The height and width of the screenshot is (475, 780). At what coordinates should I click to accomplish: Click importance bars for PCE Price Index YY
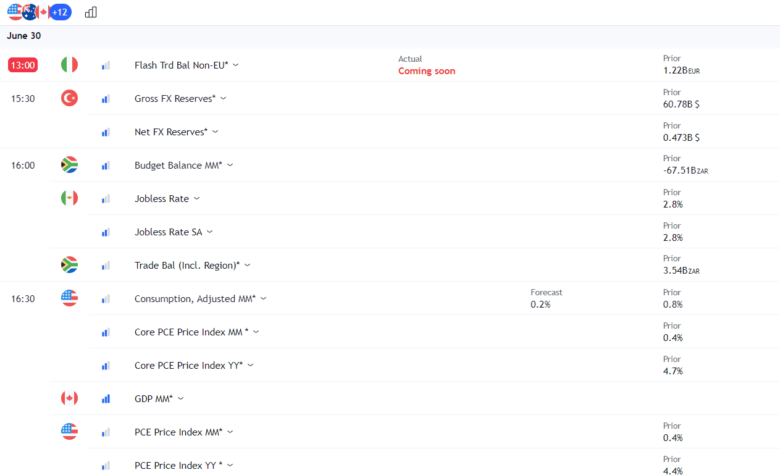[106, 465]
